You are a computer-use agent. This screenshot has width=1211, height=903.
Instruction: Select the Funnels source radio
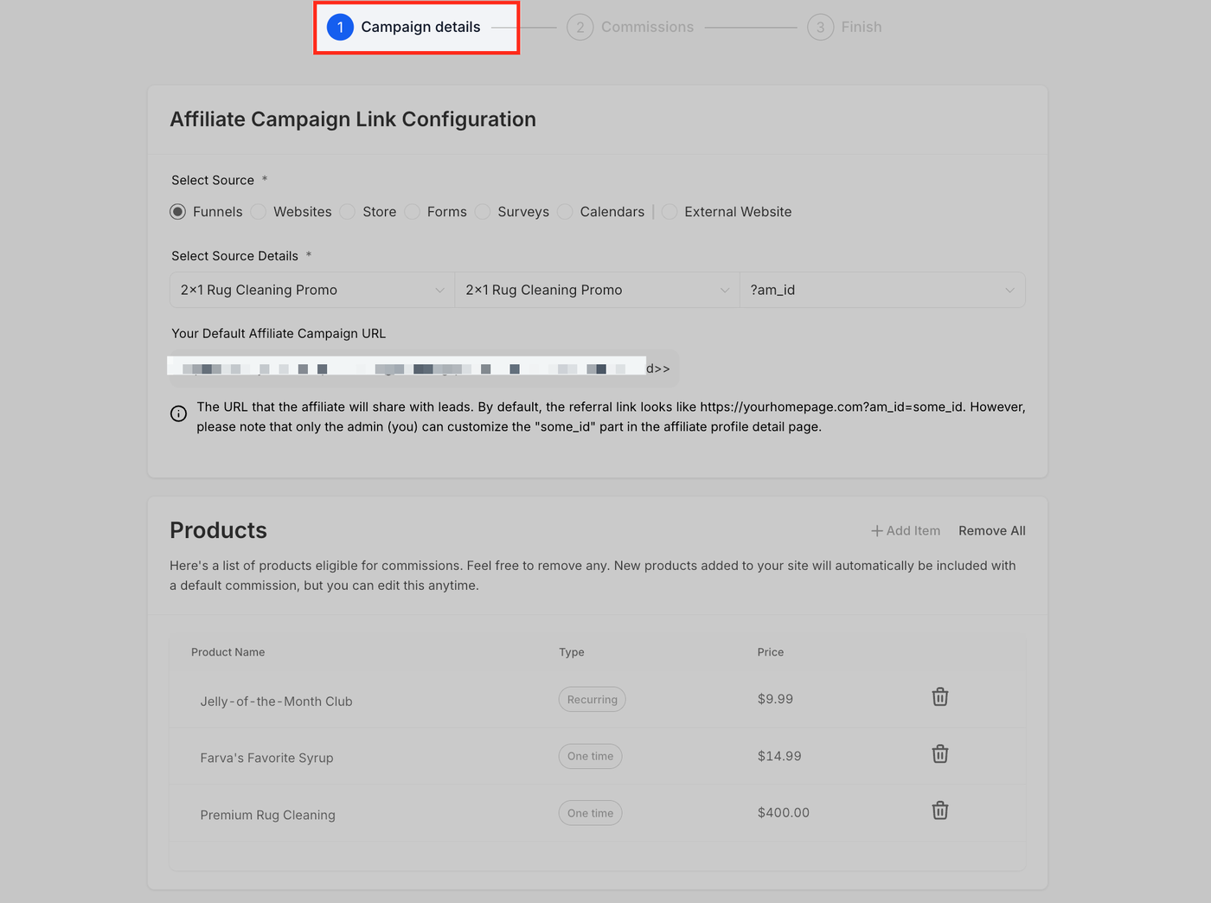177,212
